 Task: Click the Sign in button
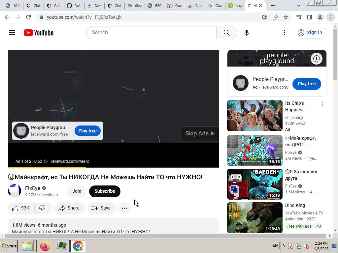tap(310, 33)
